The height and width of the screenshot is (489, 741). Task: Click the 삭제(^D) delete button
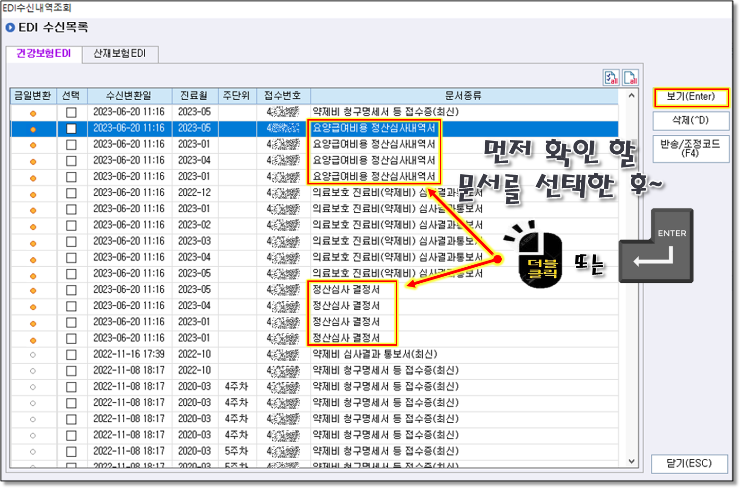690,121
